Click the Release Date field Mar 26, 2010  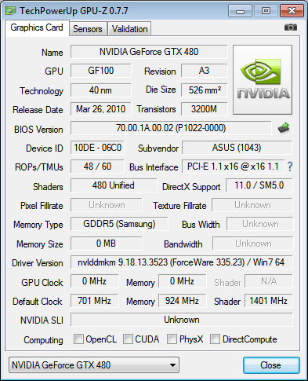[101, 109]
